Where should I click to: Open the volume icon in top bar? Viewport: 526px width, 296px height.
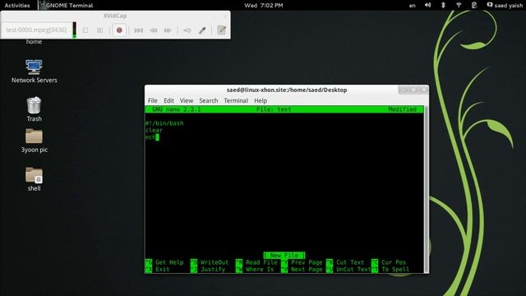tap(427, 5)
